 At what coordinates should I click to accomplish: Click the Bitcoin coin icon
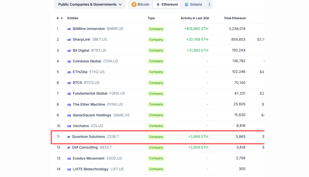[x=134, y=5]
